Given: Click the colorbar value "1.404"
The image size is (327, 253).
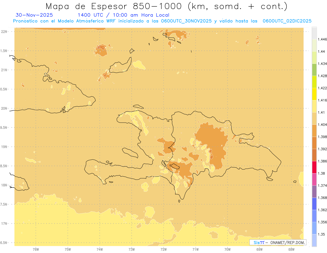Looking at the screenshot, I should click(x=322, y=125).
